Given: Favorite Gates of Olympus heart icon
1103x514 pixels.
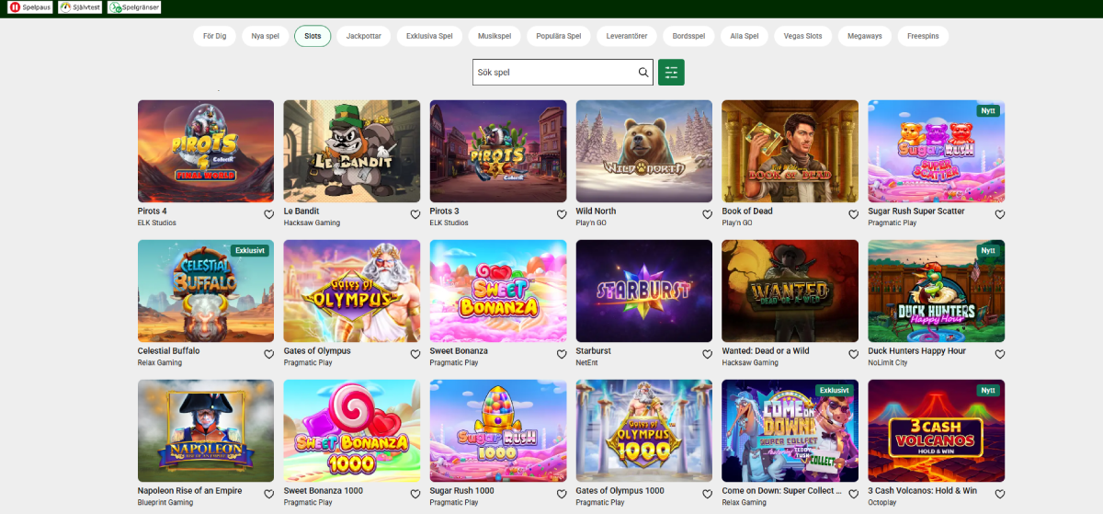Looking at the screenshot, I should [x=415, y=354].
